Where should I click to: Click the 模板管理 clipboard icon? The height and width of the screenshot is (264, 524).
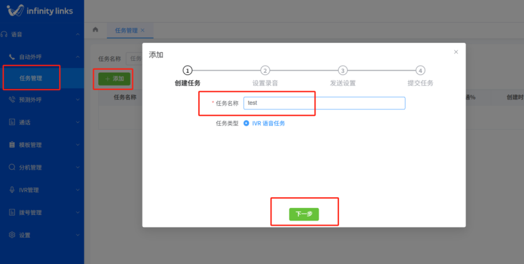point(12,145)
